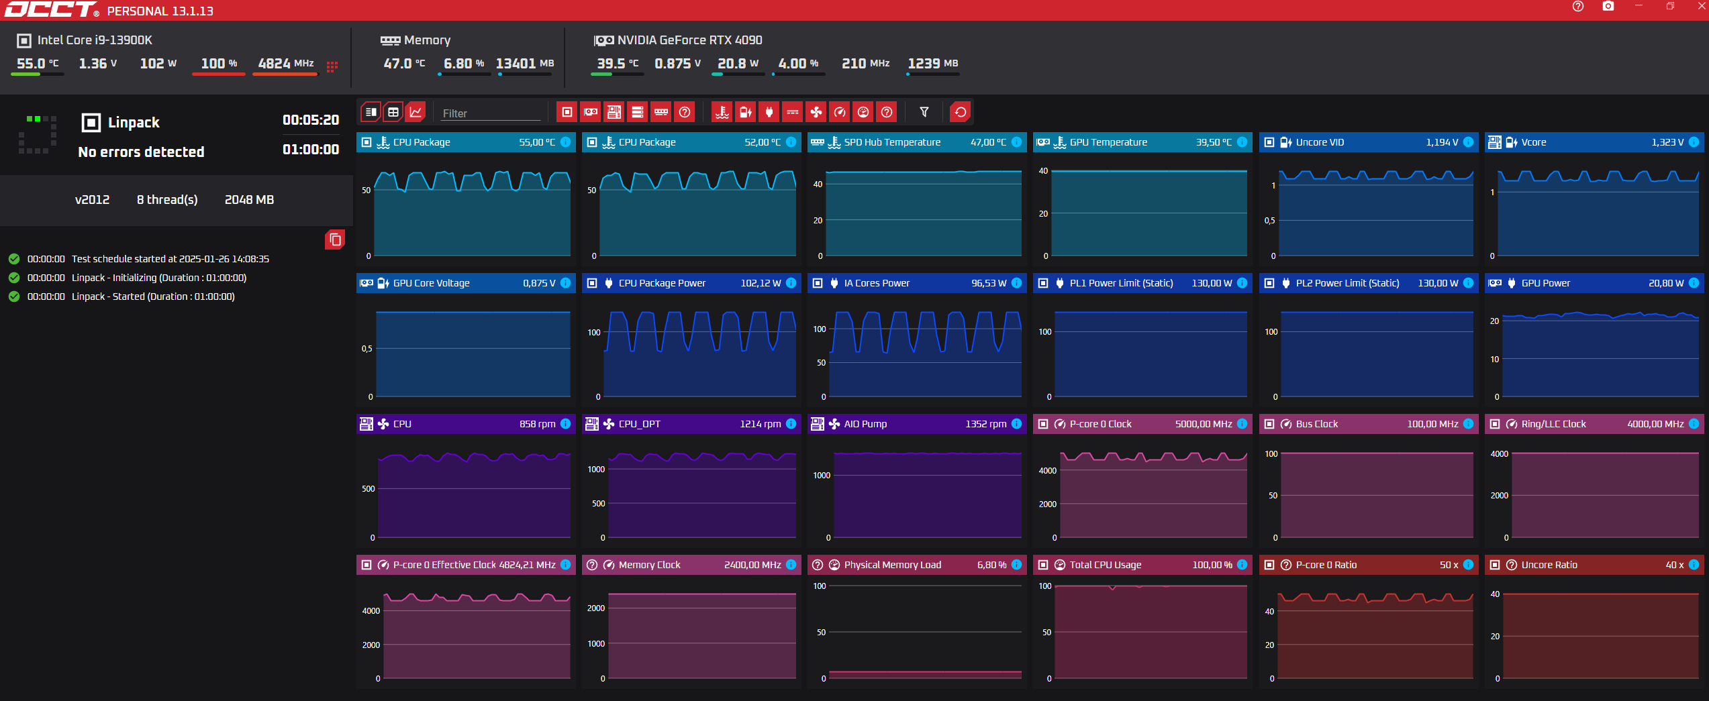
Task: Toggle the motherboard hardware sensor filter
Action: pos(614,112)
